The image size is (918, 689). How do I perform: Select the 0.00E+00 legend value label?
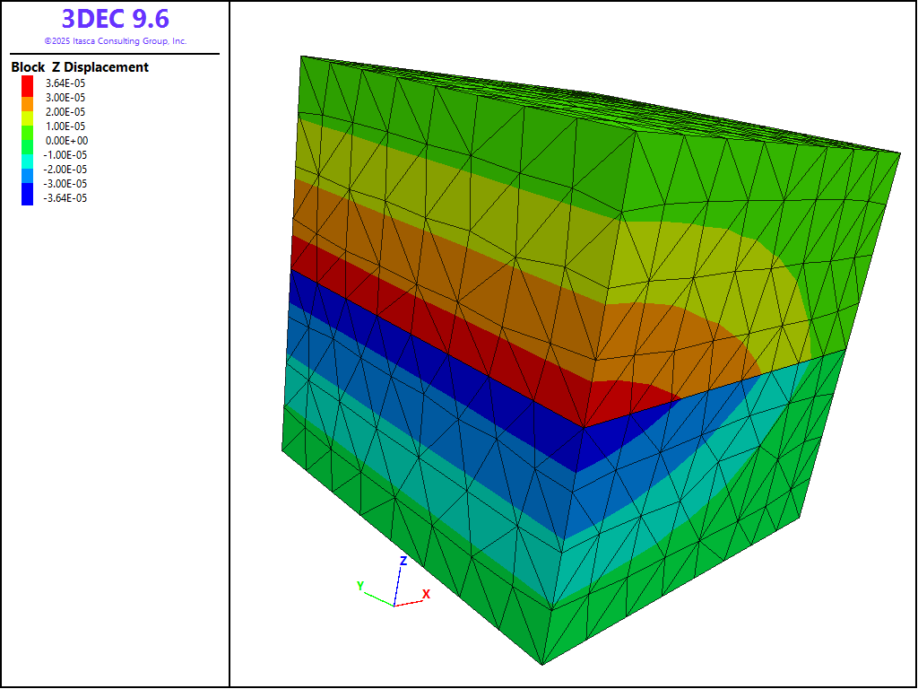pyautogui.click(x=66, y=141)
